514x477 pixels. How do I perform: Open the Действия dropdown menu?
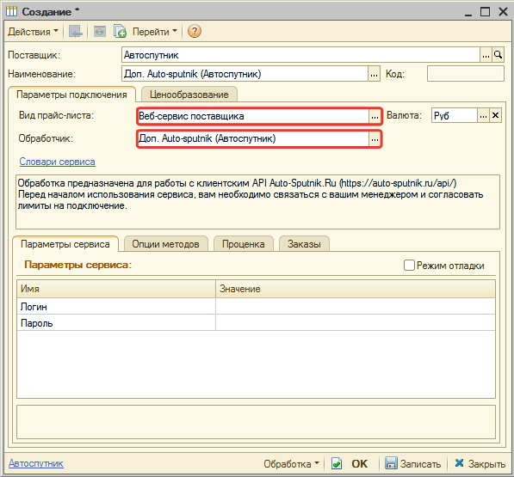click(33, 32)
